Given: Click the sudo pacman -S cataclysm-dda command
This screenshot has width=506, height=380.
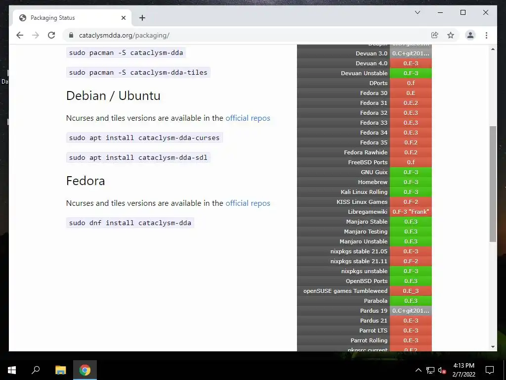Looking at the screenshot, I should tap(126, 52).
